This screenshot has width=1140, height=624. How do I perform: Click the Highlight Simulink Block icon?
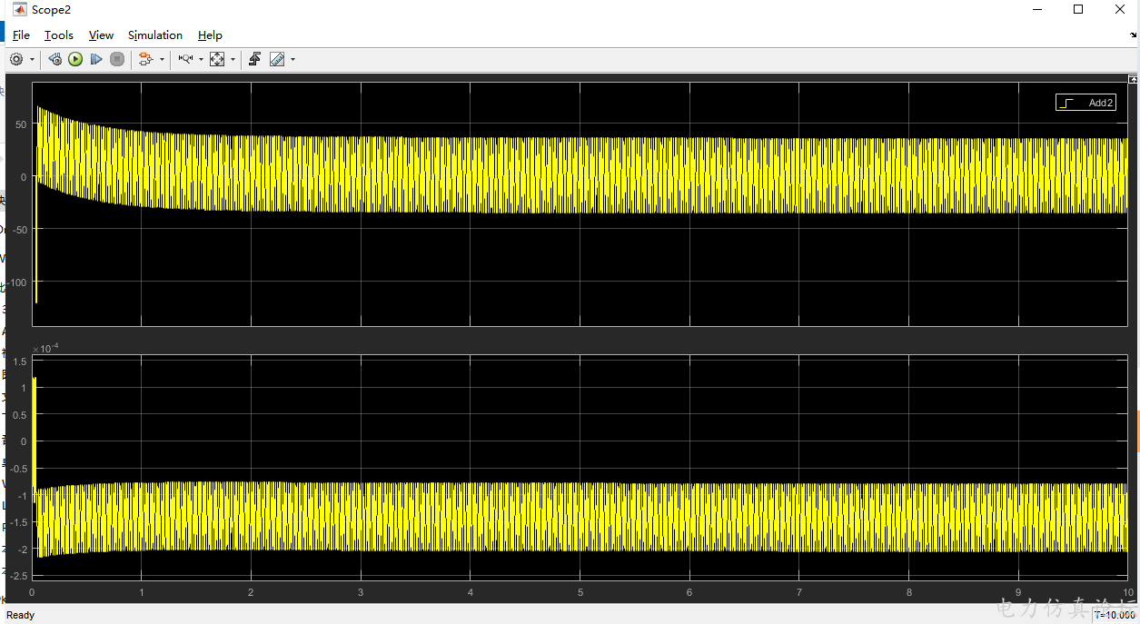pyautogui.click(x=146, y=59)
